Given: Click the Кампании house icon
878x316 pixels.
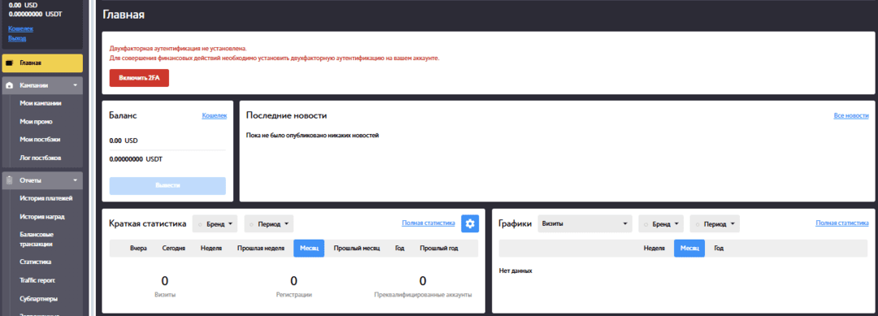Looking at the screenshot, I should [x=10, y=85].
